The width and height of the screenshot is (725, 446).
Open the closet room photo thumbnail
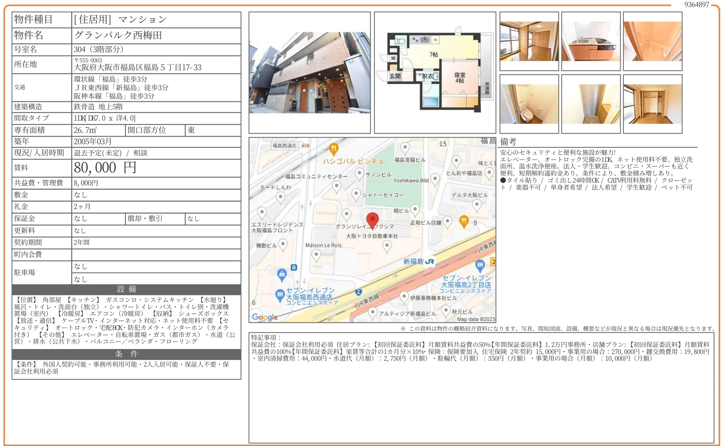652,104
